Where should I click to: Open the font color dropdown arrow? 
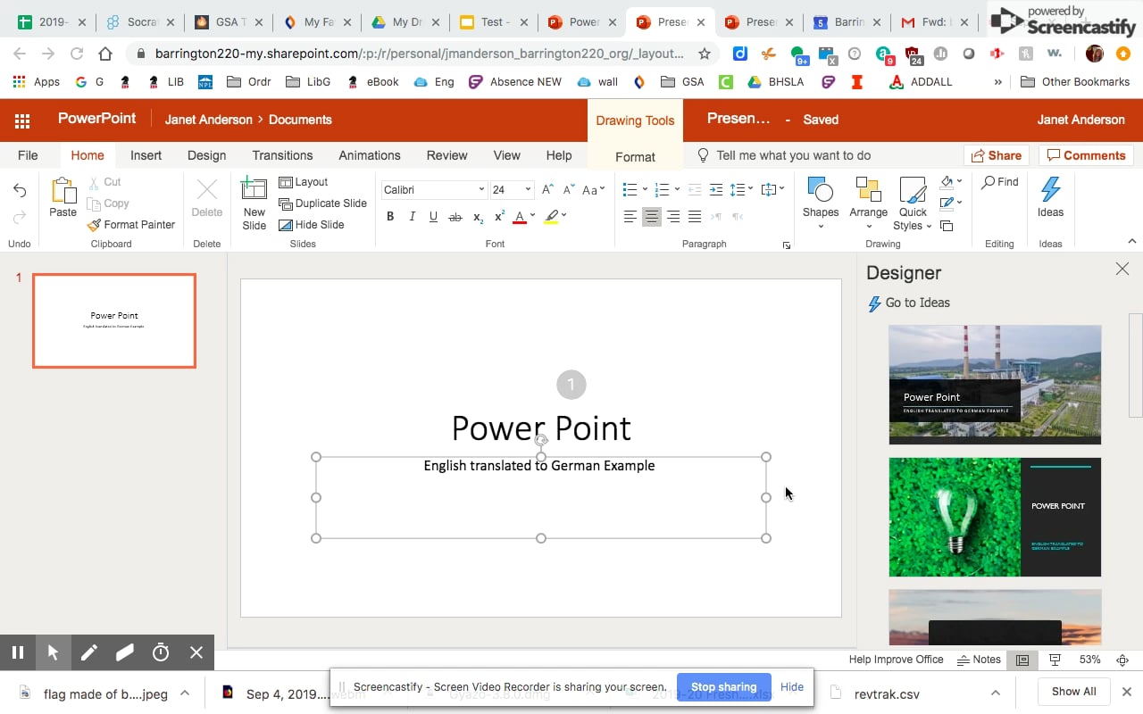(533, 216)
